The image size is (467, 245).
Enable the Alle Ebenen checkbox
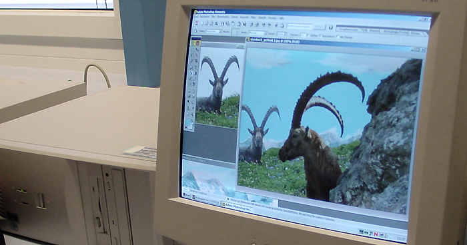(x=338, y=36)
